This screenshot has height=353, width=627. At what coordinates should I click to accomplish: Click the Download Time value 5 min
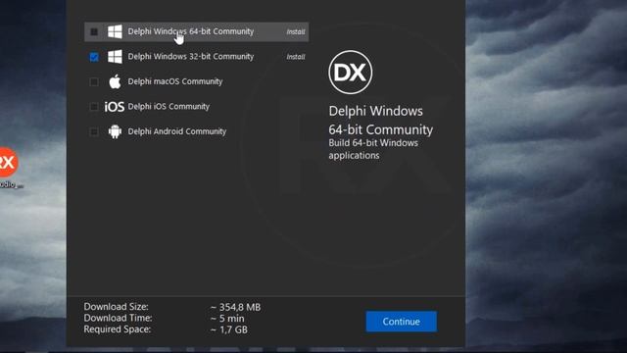click(x=227, y=318)
